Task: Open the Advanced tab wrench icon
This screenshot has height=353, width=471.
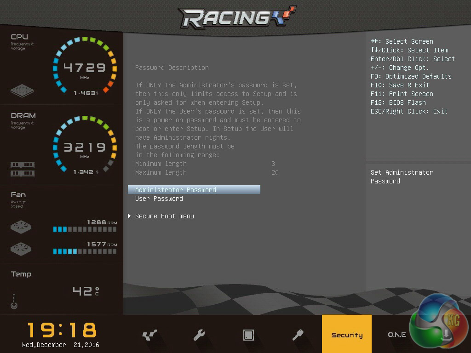Action: 199,335
